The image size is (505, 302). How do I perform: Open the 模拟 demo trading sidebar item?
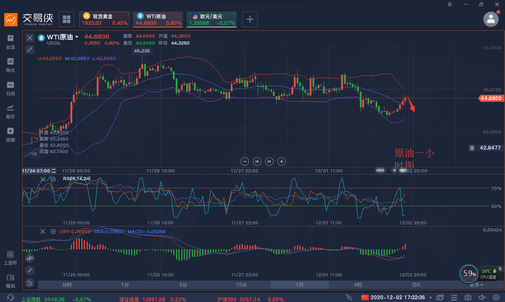coord(11,281)
